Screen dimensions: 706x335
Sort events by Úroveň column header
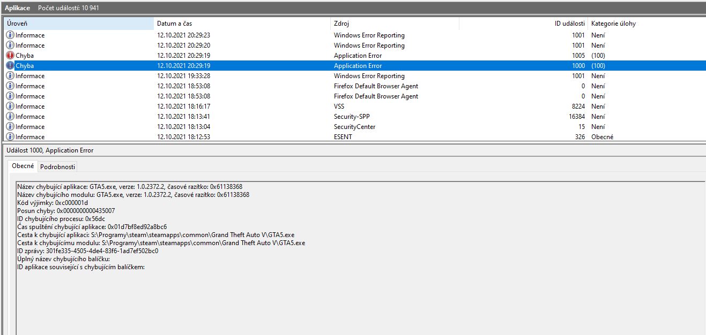(79, 24)
